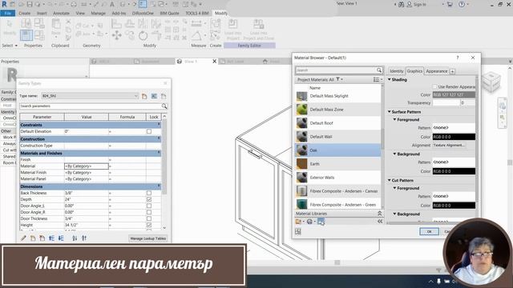Switch to the Identity tab in Material Browser

click(396, 71)
